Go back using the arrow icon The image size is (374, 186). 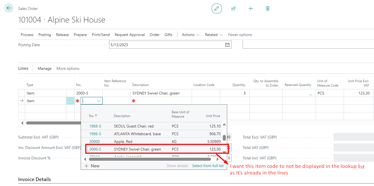click(x=9, y=8)
